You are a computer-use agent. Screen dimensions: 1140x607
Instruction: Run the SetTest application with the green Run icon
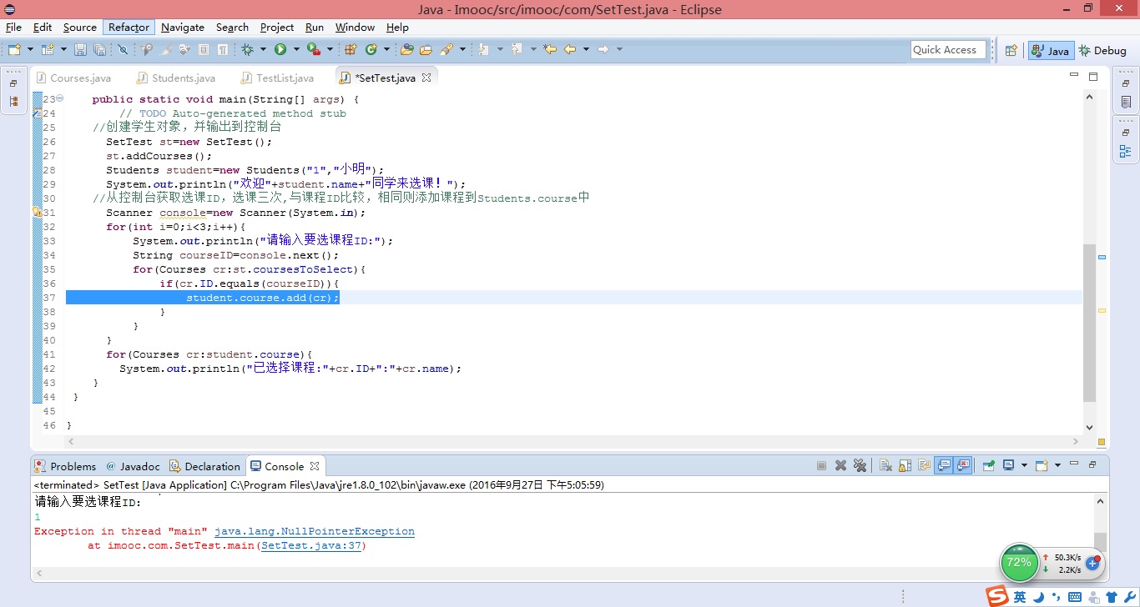pyautogui.click(x=280, y=48)
